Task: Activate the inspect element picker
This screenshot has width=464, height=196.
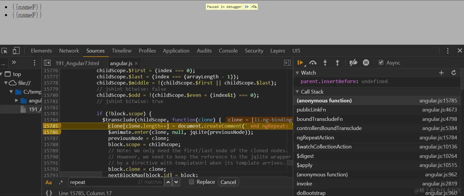Action: point(4,51)
